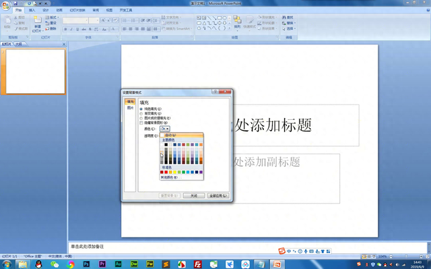The width and height of the screenshot is (431, 269).
Task: Select the first slide thumbnail in panel
Action: pos(35,71)
